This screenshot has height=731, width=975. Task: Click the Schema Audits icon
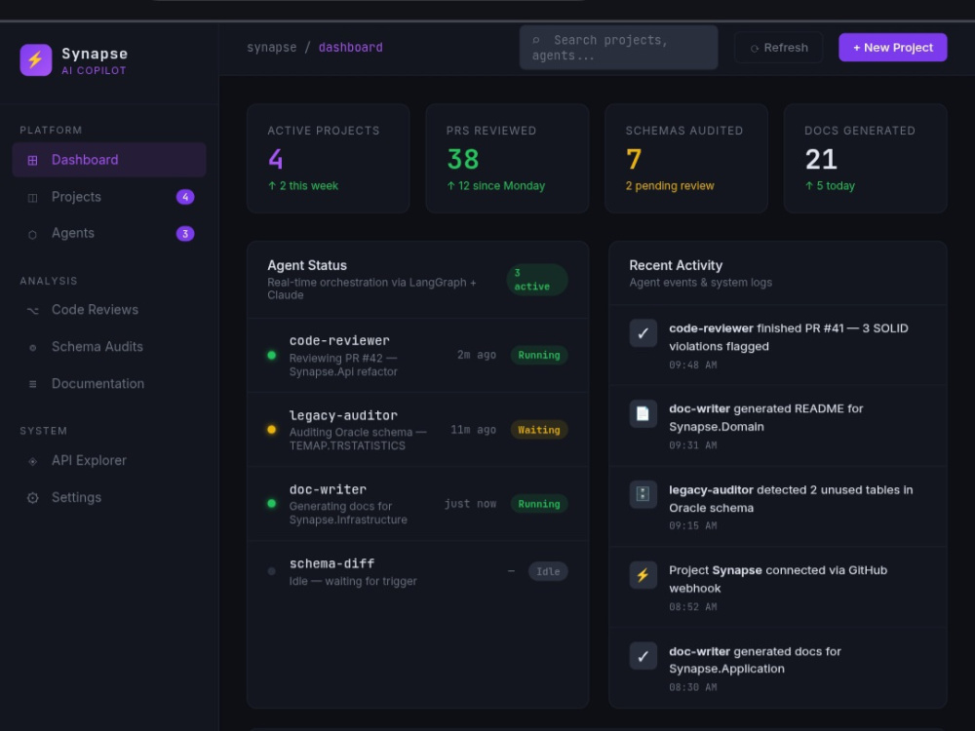pos(32,348)
